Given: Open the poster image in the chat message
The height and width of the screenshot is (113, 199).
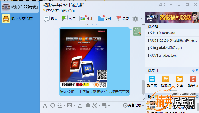Looking at the screenshot, I should [83, 58].
